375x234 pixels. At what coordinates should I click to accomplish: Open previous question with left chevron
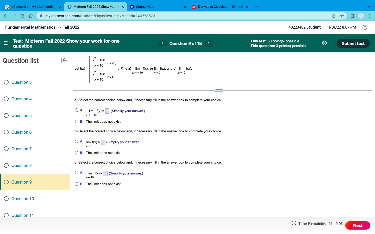click(162, 43)
